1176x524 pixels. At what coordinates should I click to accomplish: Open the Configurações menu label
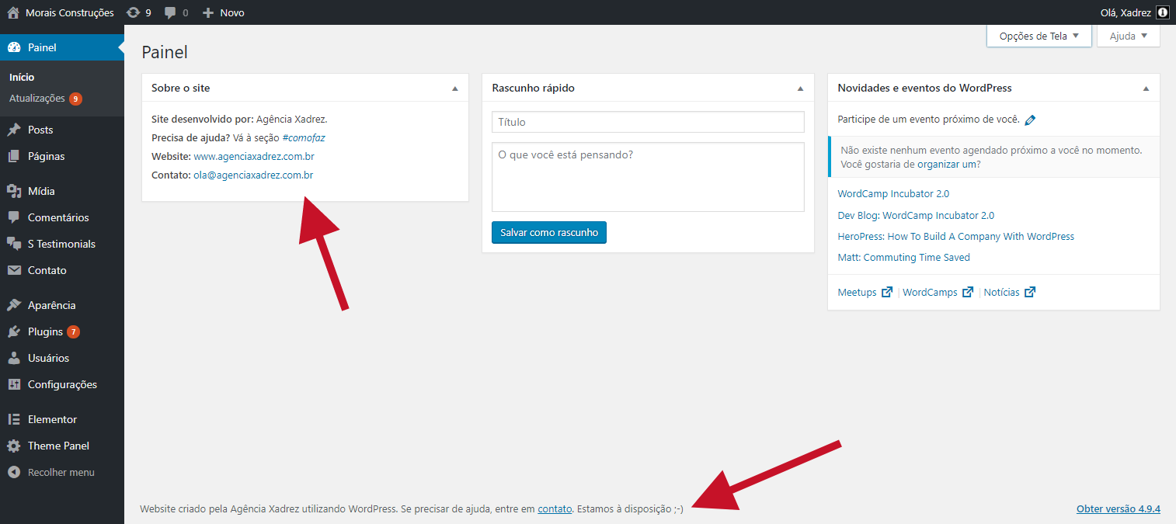[62, 384]
